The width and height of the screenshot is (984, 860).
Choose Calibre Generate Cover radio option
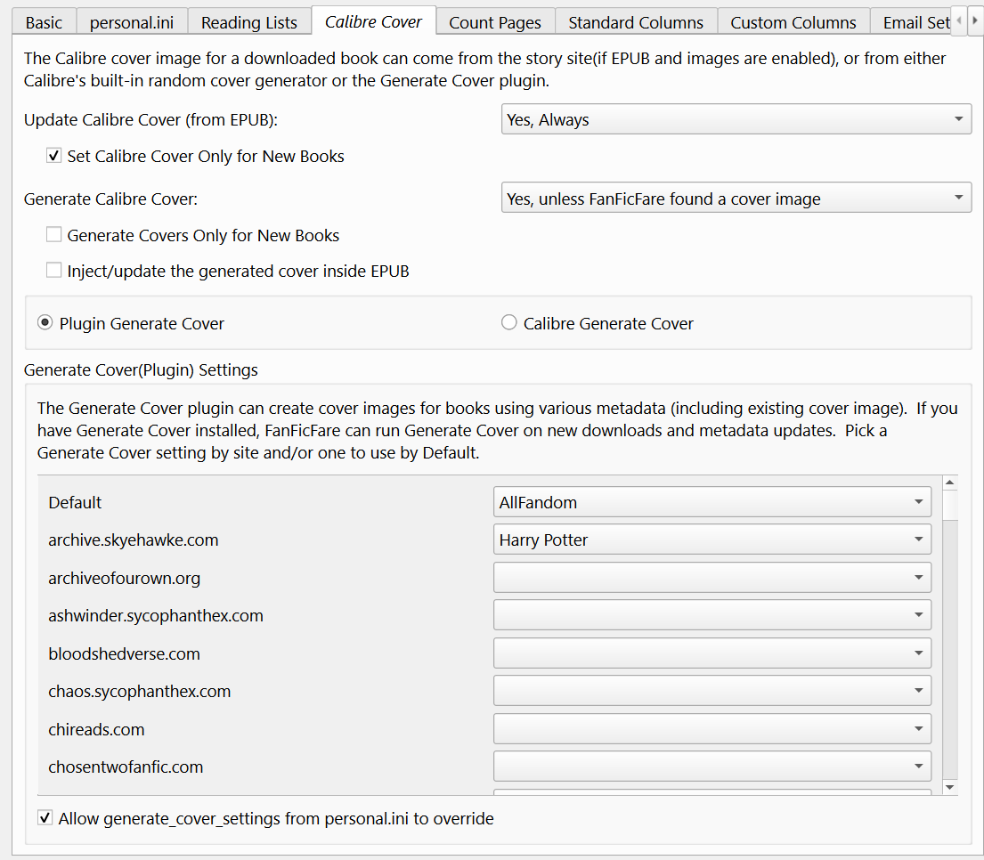[x=509, y=323]
